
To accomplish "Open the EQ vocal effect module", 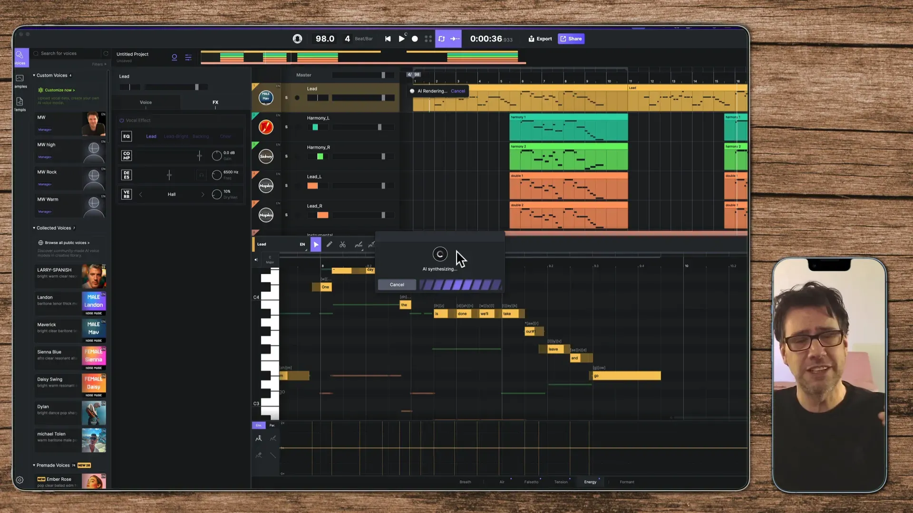I will (126, 136).
